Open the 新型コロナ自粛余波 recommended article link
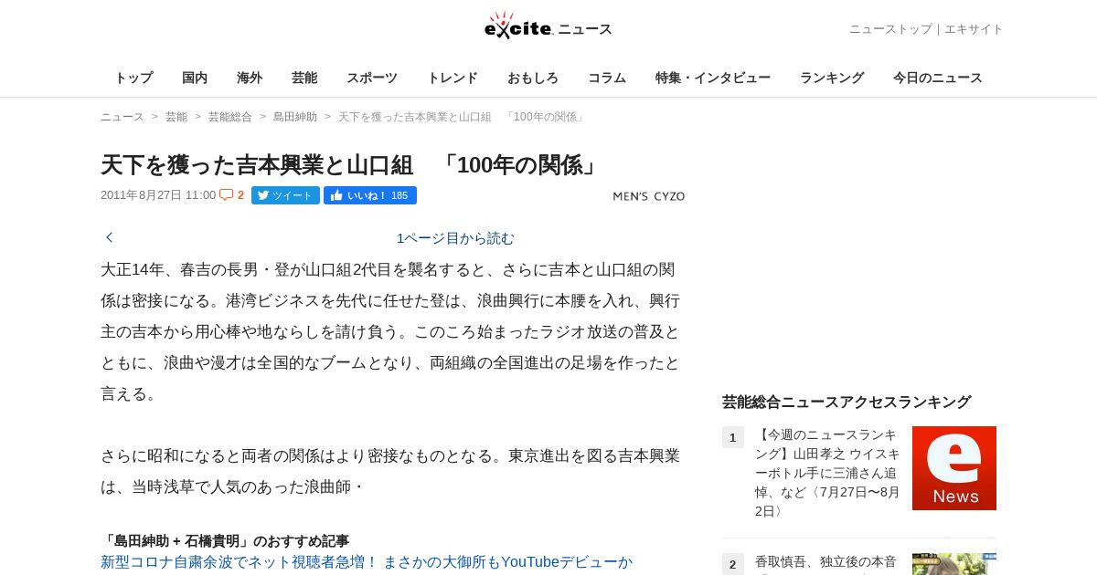The image size is (1097, 575). tap(367, 562)
